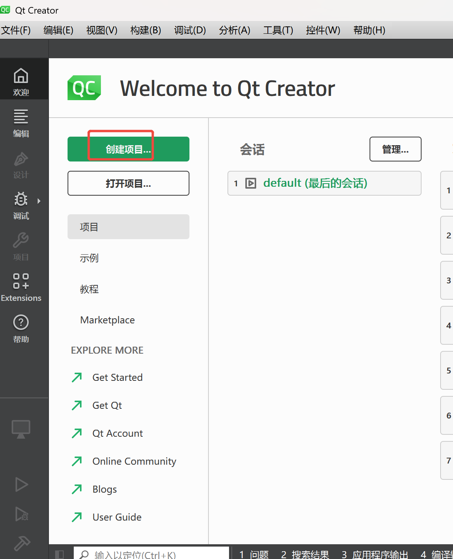Open the User Guide link
Screen dimensions: 453x559
coord(117,517)
